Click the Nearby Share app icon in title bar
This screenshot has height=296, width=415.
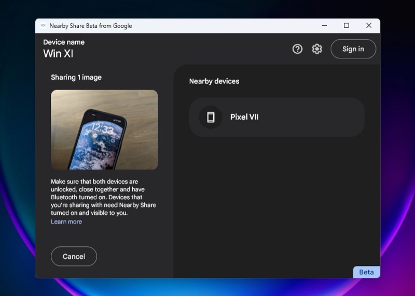point(43,25)
